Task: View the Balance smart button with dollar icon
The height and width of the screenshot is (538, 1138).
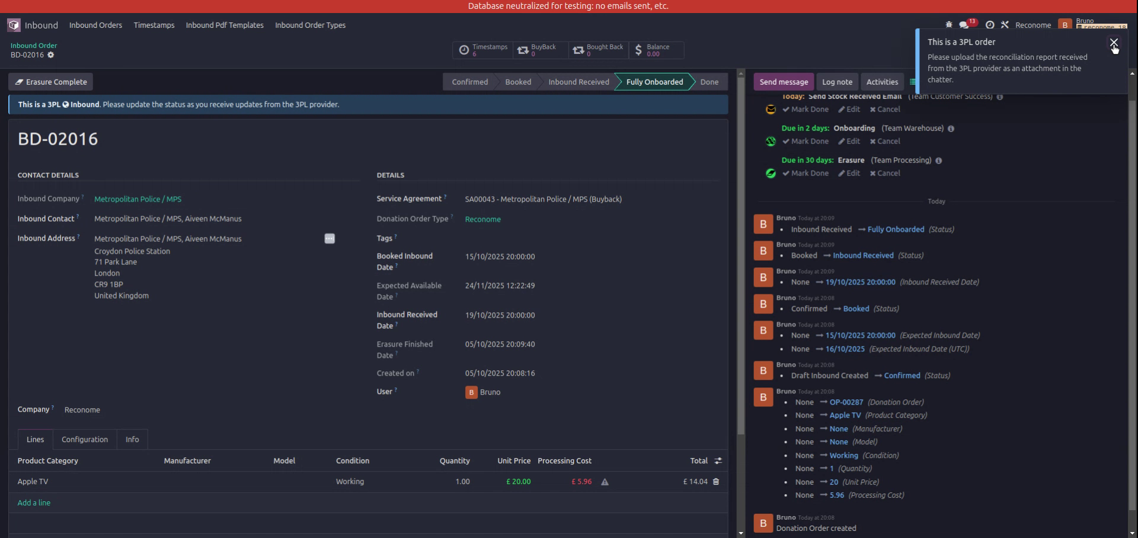Action: pyautogui.click(x=655, y=50)
